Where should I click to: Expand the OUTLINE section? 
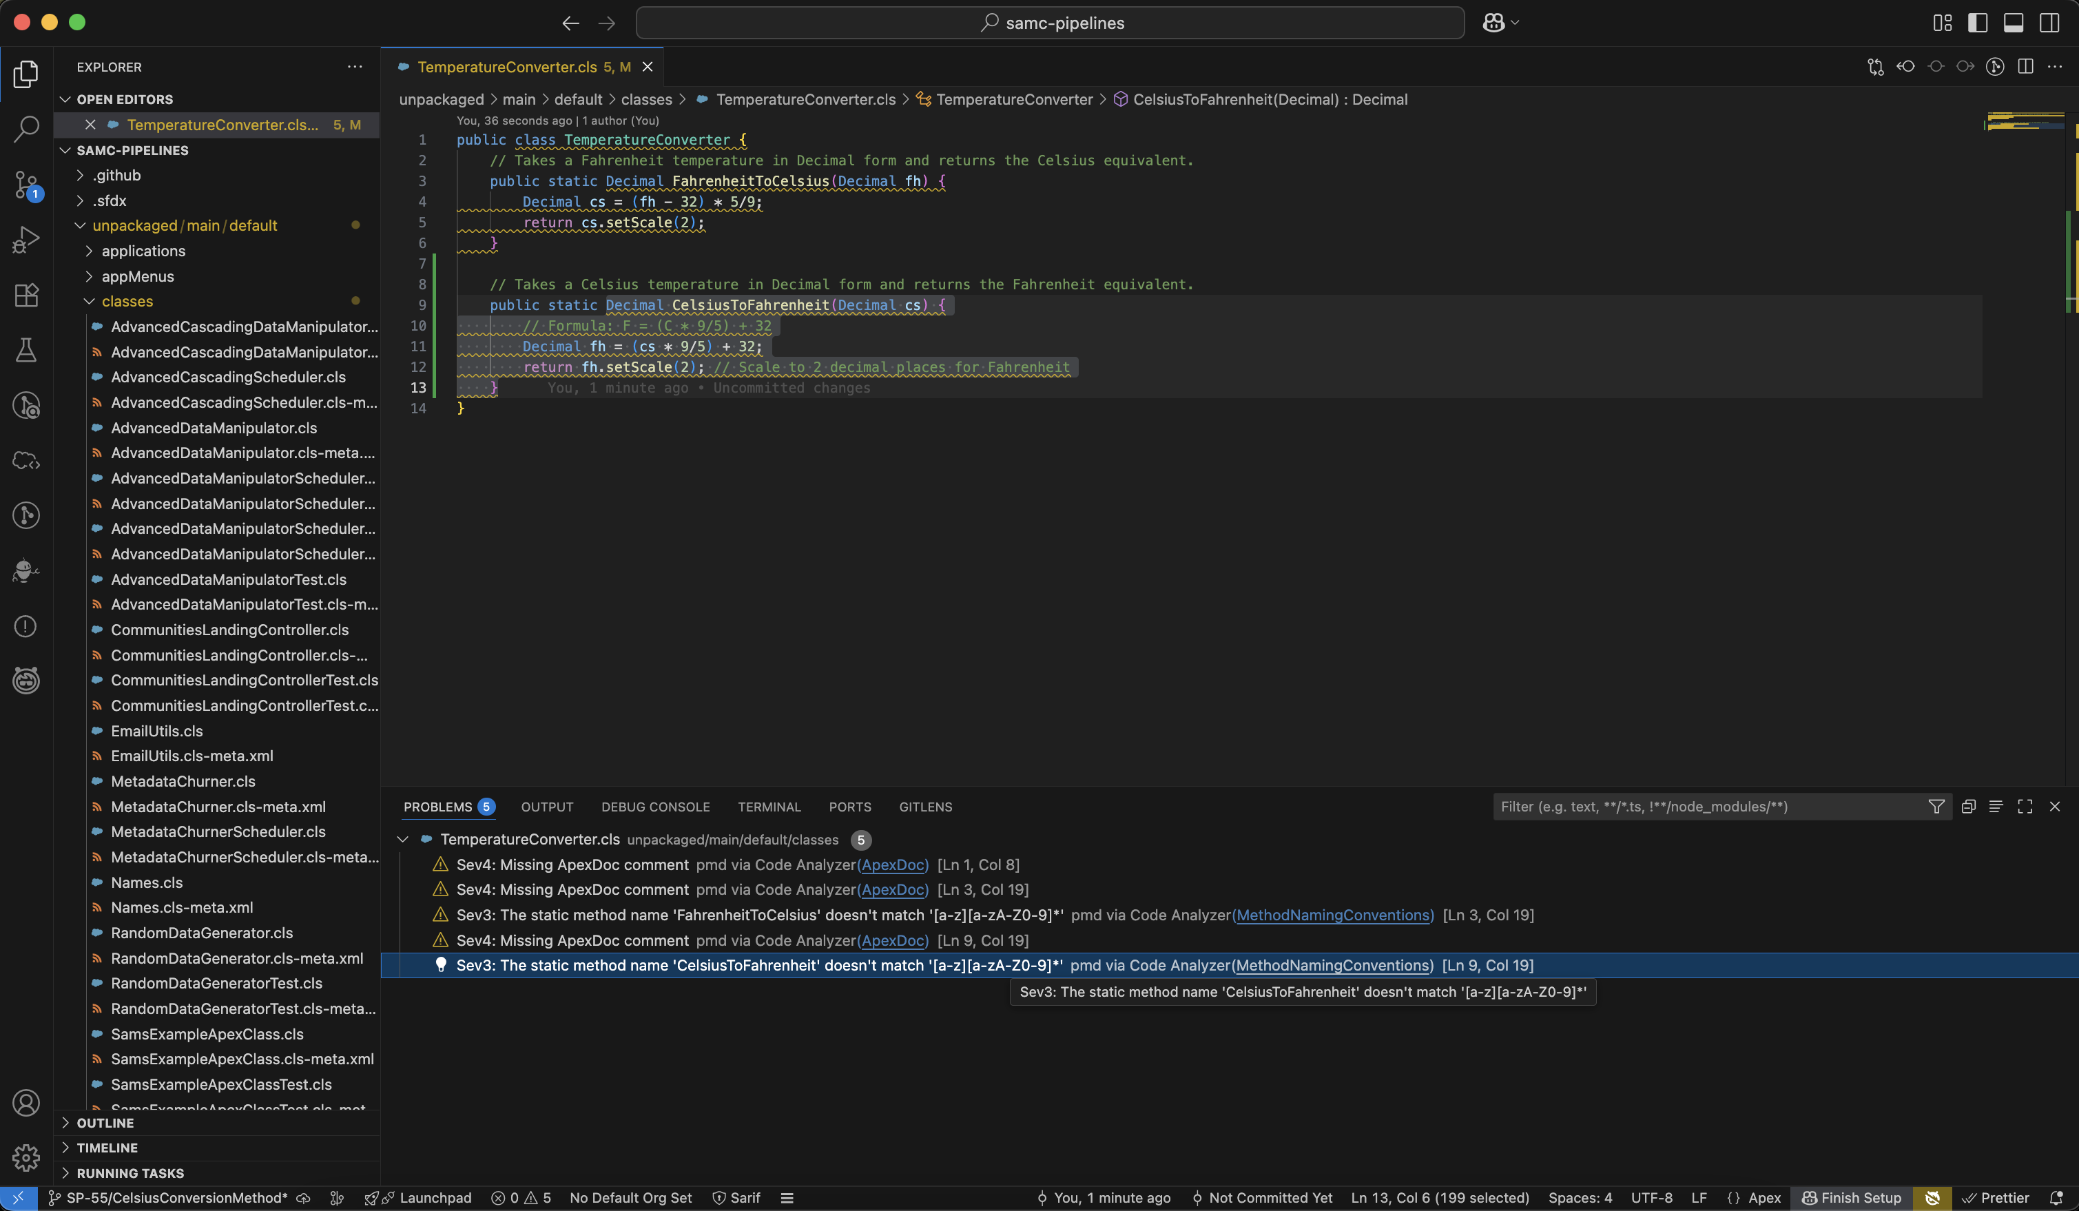(105, 1123)
